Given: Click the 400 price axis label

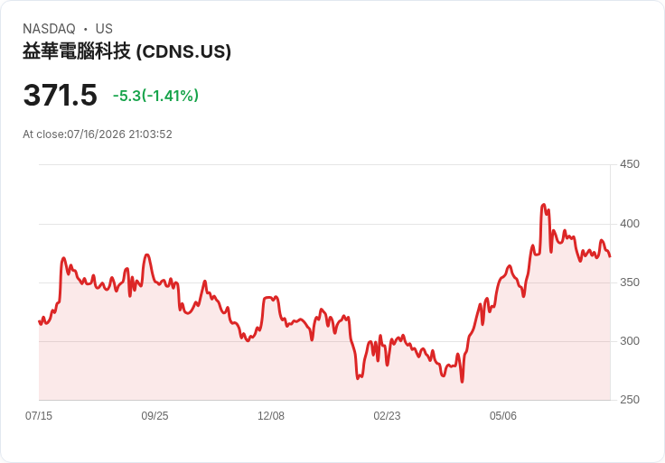Looking at the screenshot, I should coord(630,224).
